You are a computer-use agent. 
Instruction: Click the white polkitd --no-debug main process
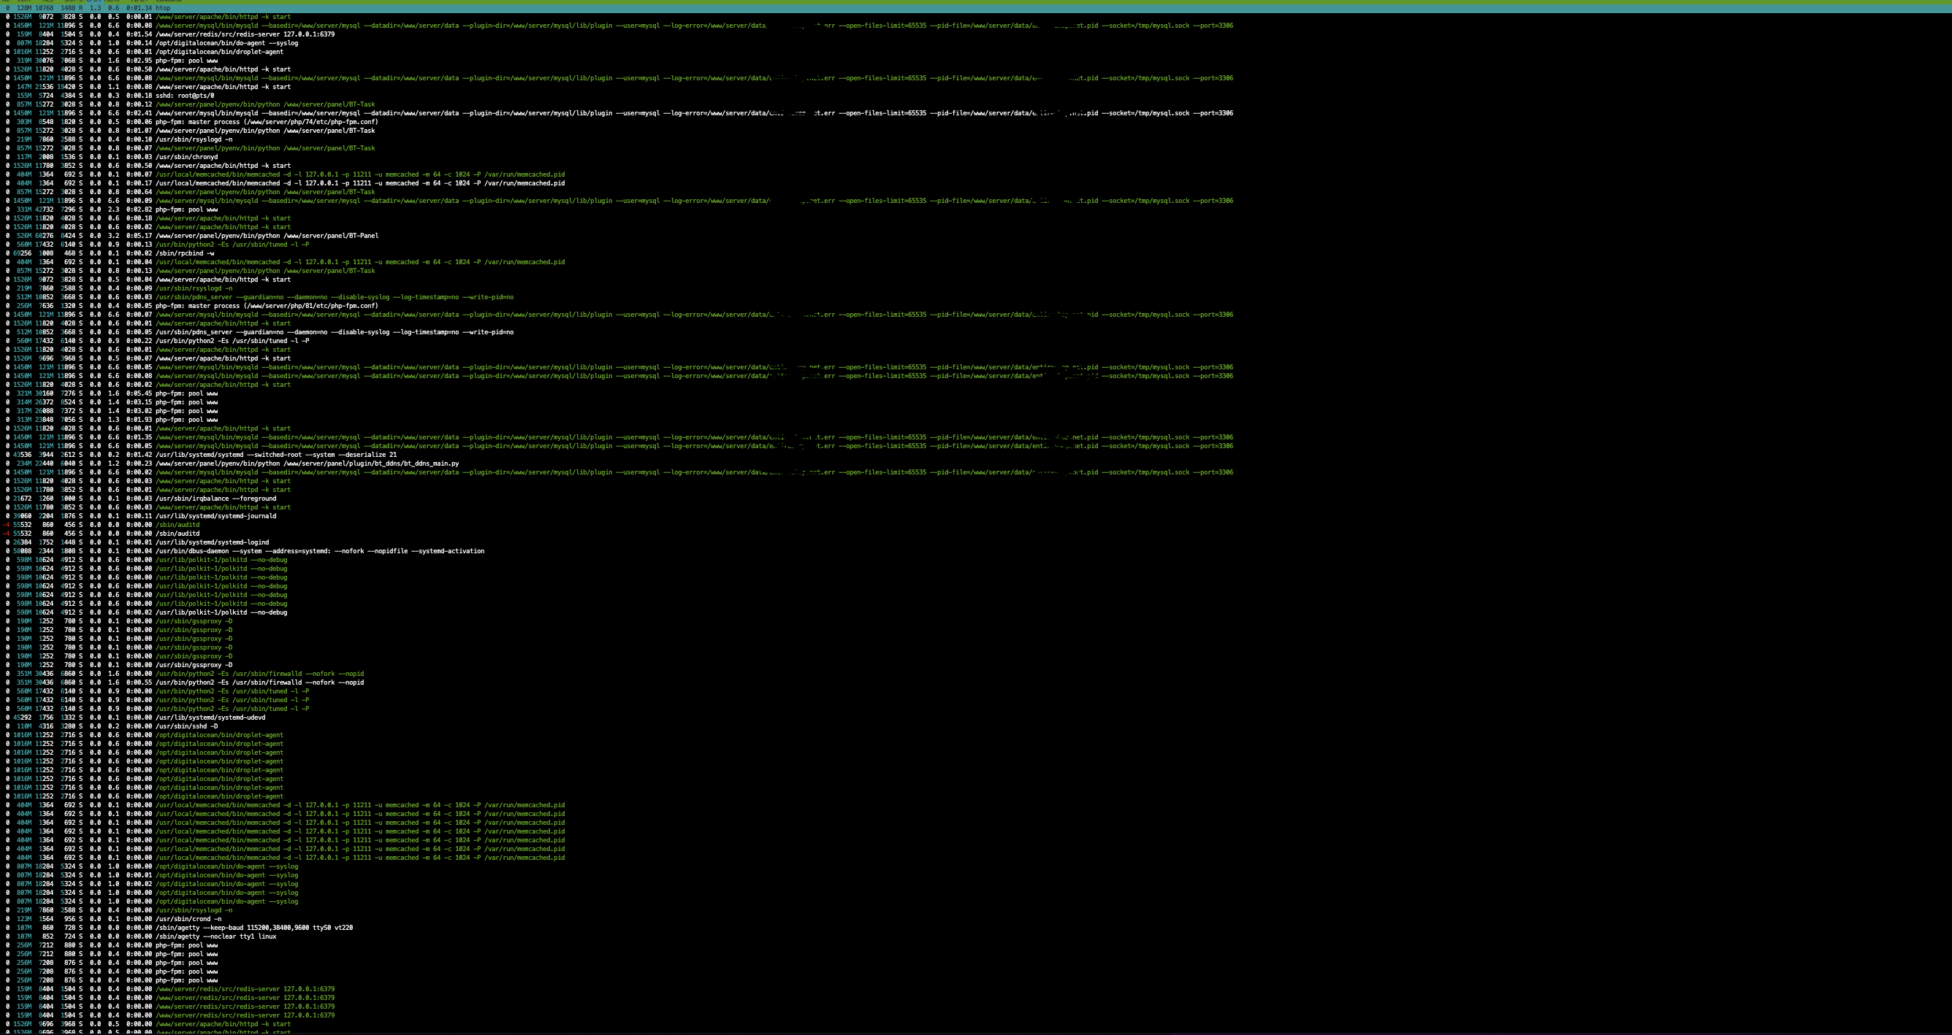click(x=221, y=612)
